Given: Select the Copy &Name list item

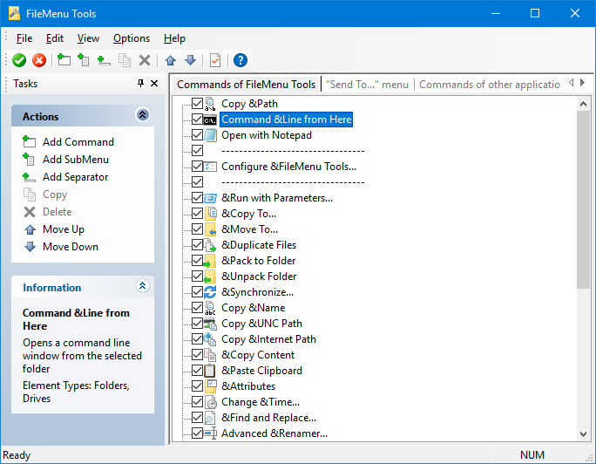Looking at the screenshot, I should pos(254,308).
